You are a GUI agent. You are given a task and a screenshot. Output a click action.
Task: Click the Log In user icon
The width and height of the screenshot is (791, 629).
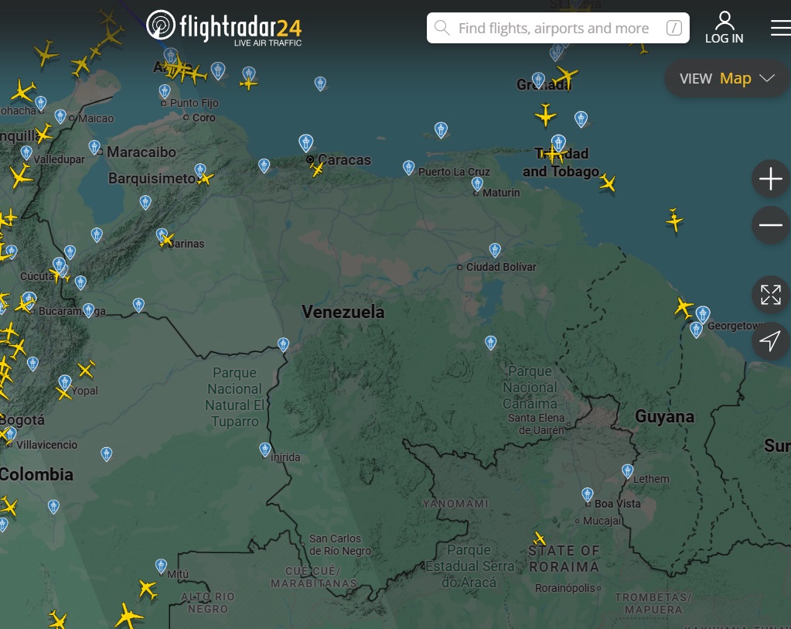point(724,21)
